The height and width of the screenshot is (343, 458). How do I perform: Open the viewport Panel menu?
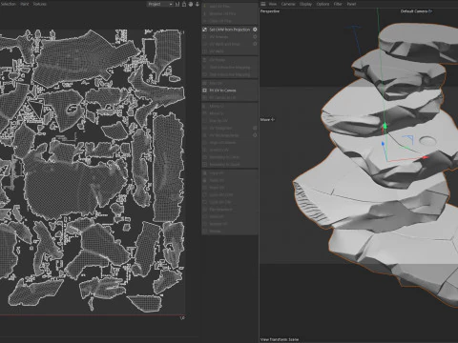pos(351,4)
